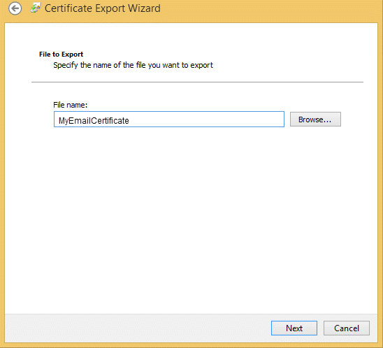Image resolution: width=383 pixels, height=348 pixels.
Task: Click the File to Export heading
Action: click(x=61, y=55)
